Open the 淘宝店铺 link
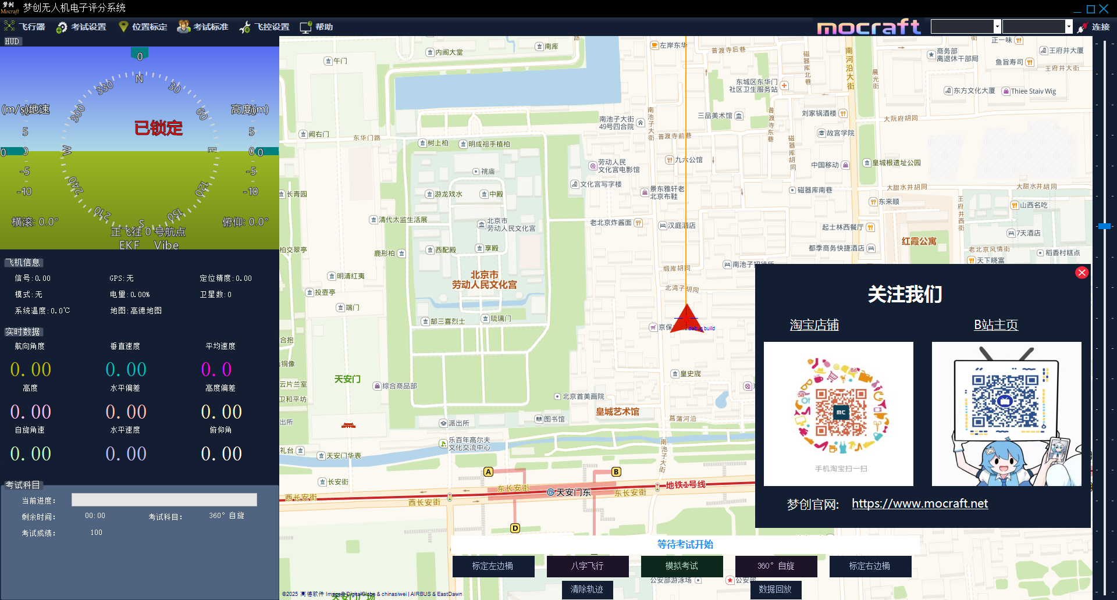1117x600 pixels. click(814, 325)
